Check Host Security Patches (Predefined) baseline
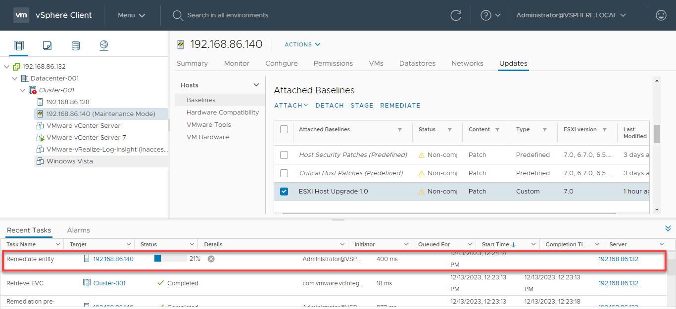 (284, 155)
